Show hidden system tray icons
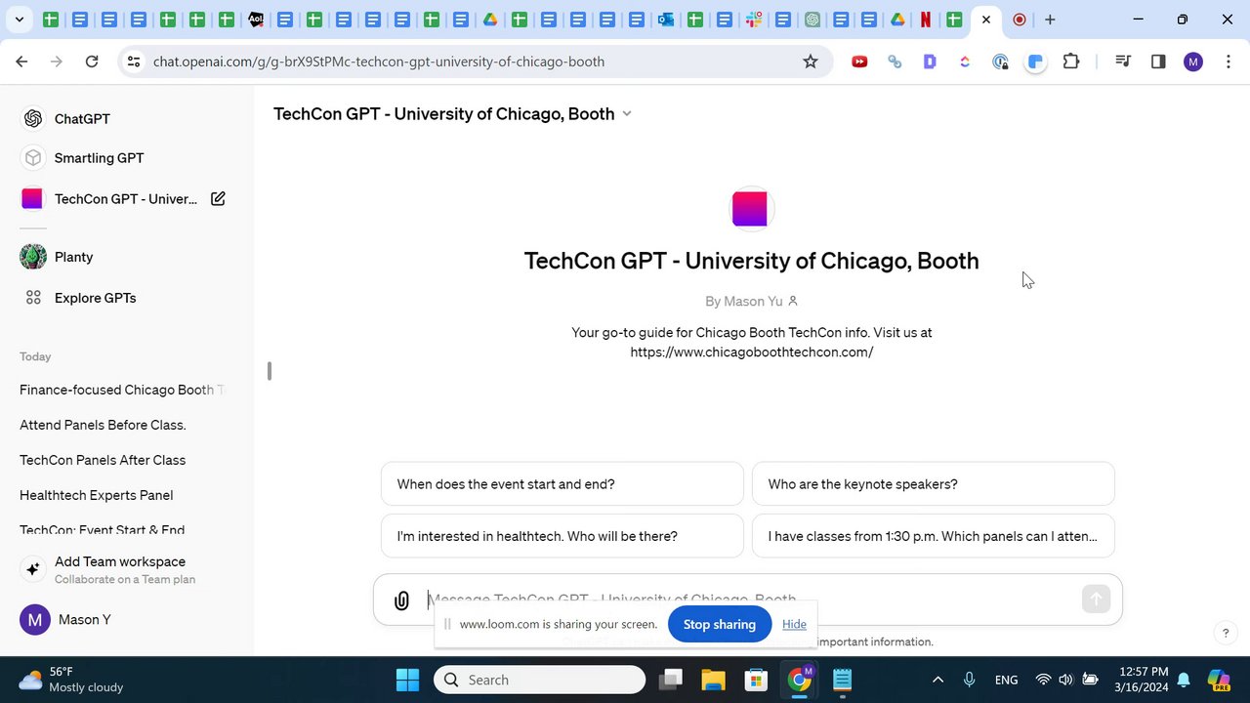 pyautogui.click(x=937, y=680)
